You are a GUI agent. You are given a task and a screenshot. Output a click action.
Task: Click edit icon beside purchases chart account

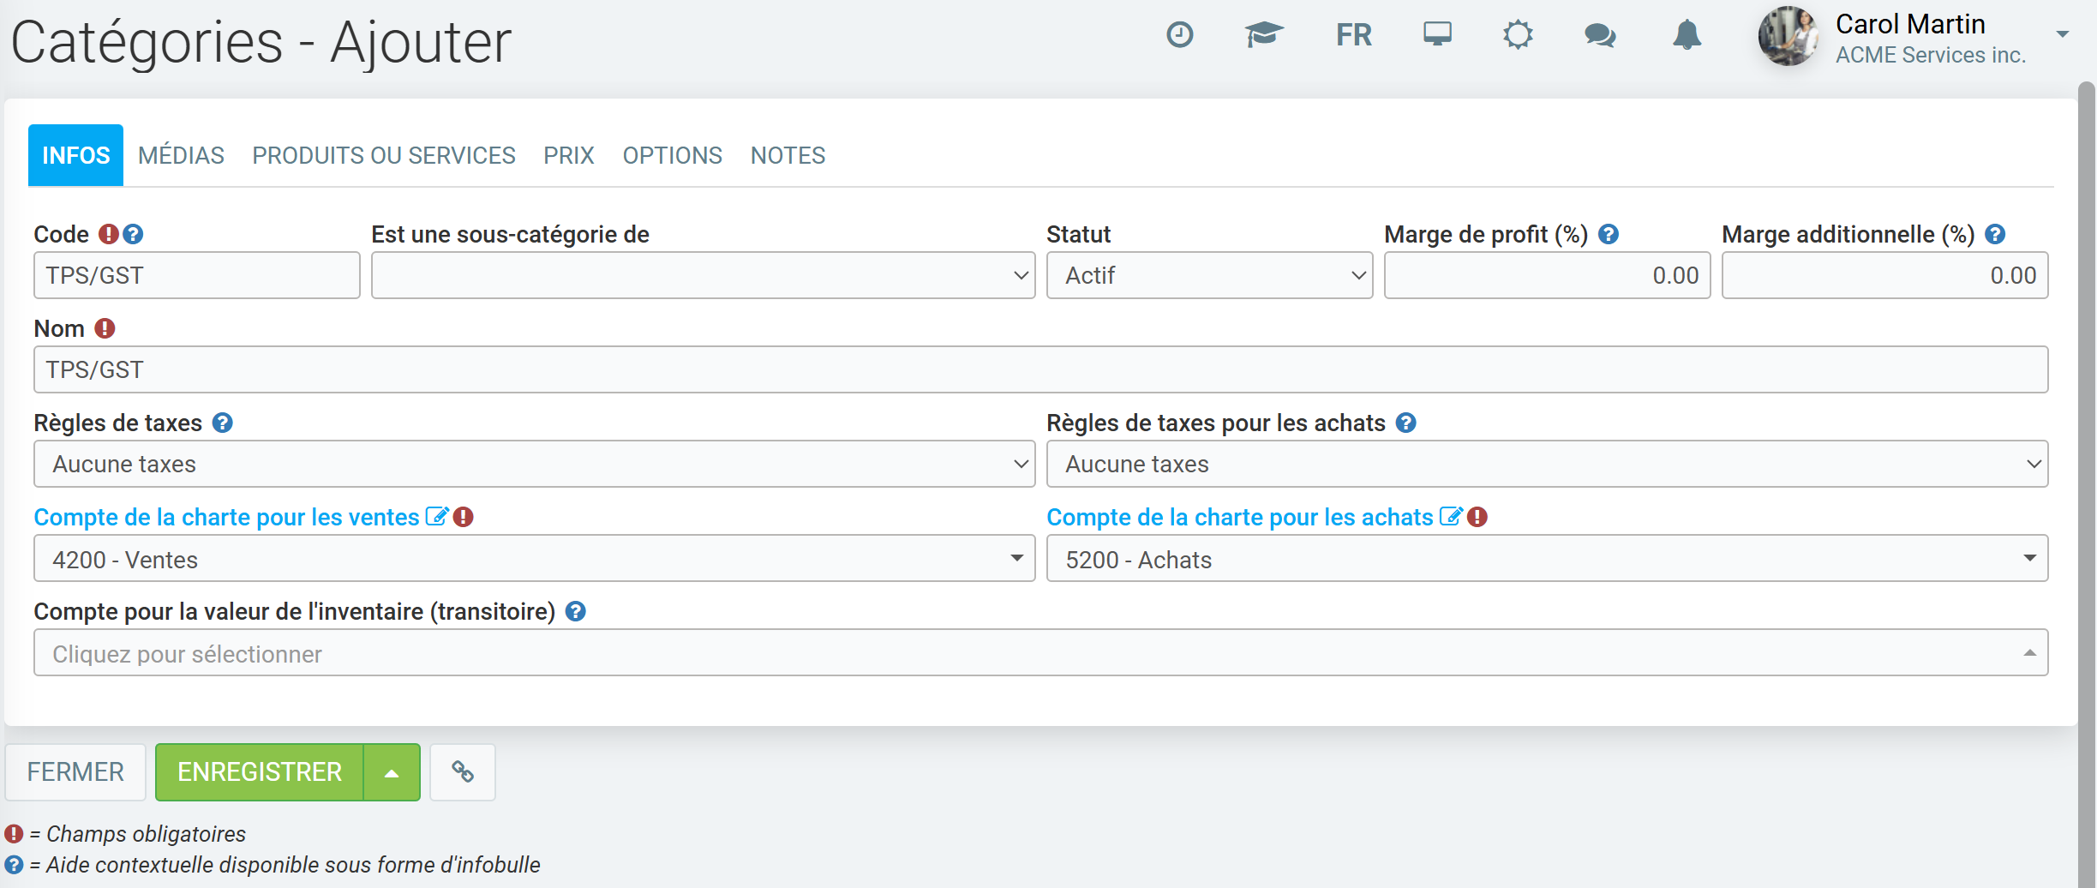[1450, 517]
